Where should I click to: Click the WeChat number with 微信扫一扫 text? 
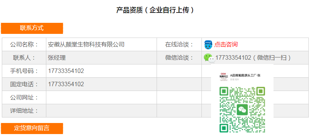tap(254, 58)
